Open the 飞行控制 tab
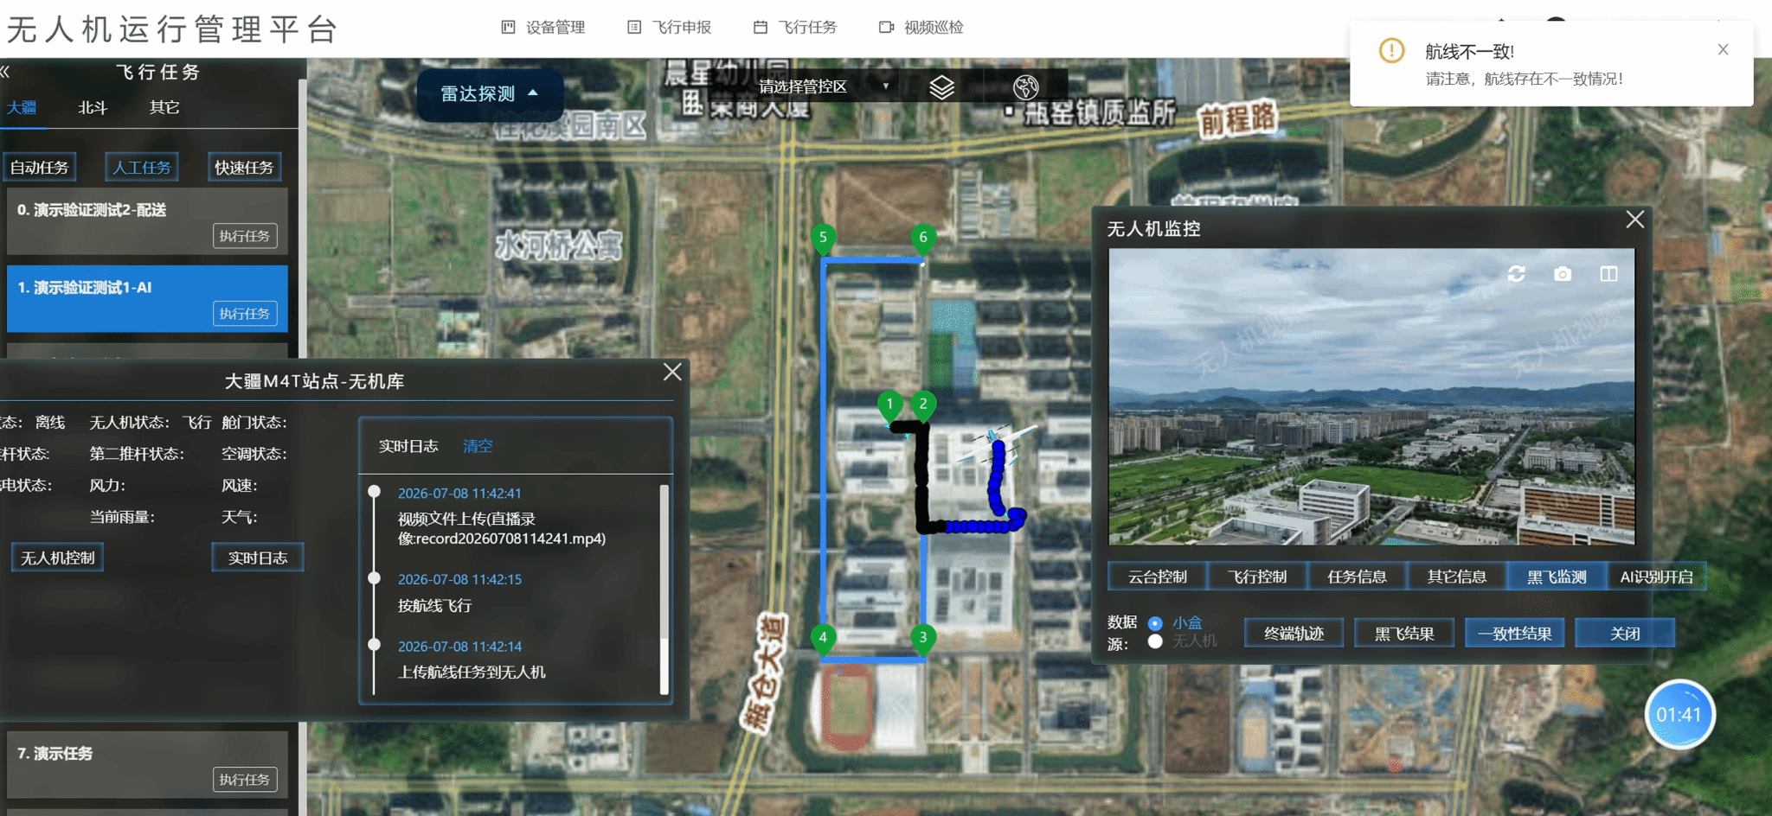 tap(1257, 577)
